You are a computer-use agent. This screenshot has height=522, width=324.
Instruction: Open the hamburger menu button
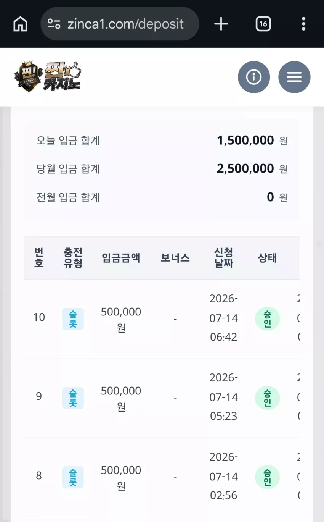[294, 77]
